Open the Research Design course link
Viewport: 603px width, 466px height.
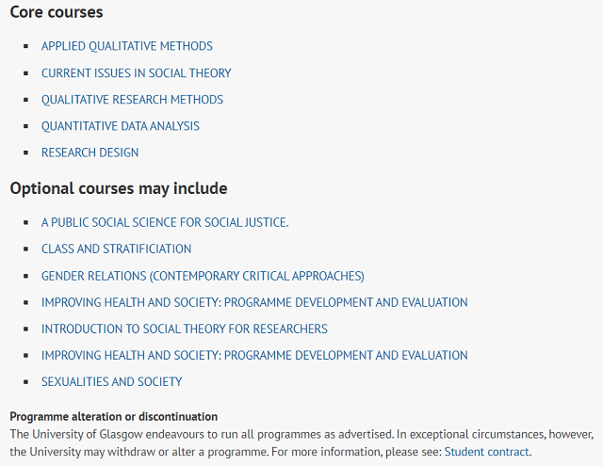click(90, 153)
